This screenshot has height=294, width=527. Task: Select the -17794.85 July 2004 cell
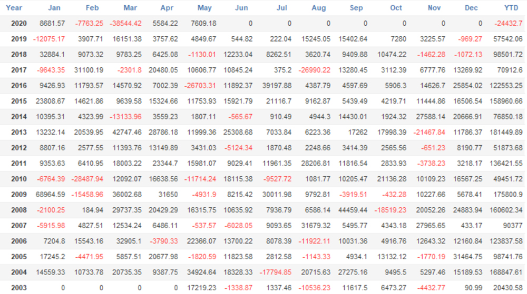point(276,272)
